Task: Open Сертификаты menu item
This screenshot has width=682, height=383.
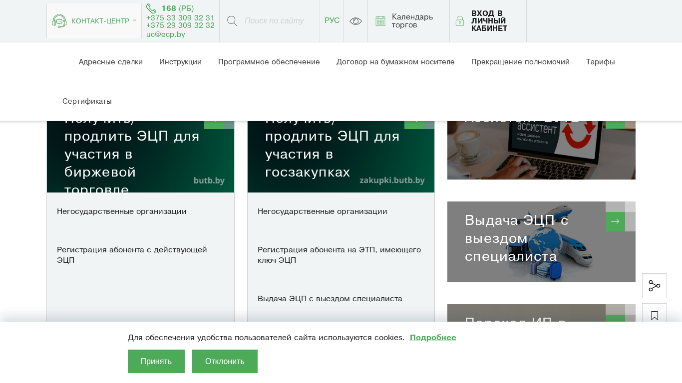Action: coord(87,101)
